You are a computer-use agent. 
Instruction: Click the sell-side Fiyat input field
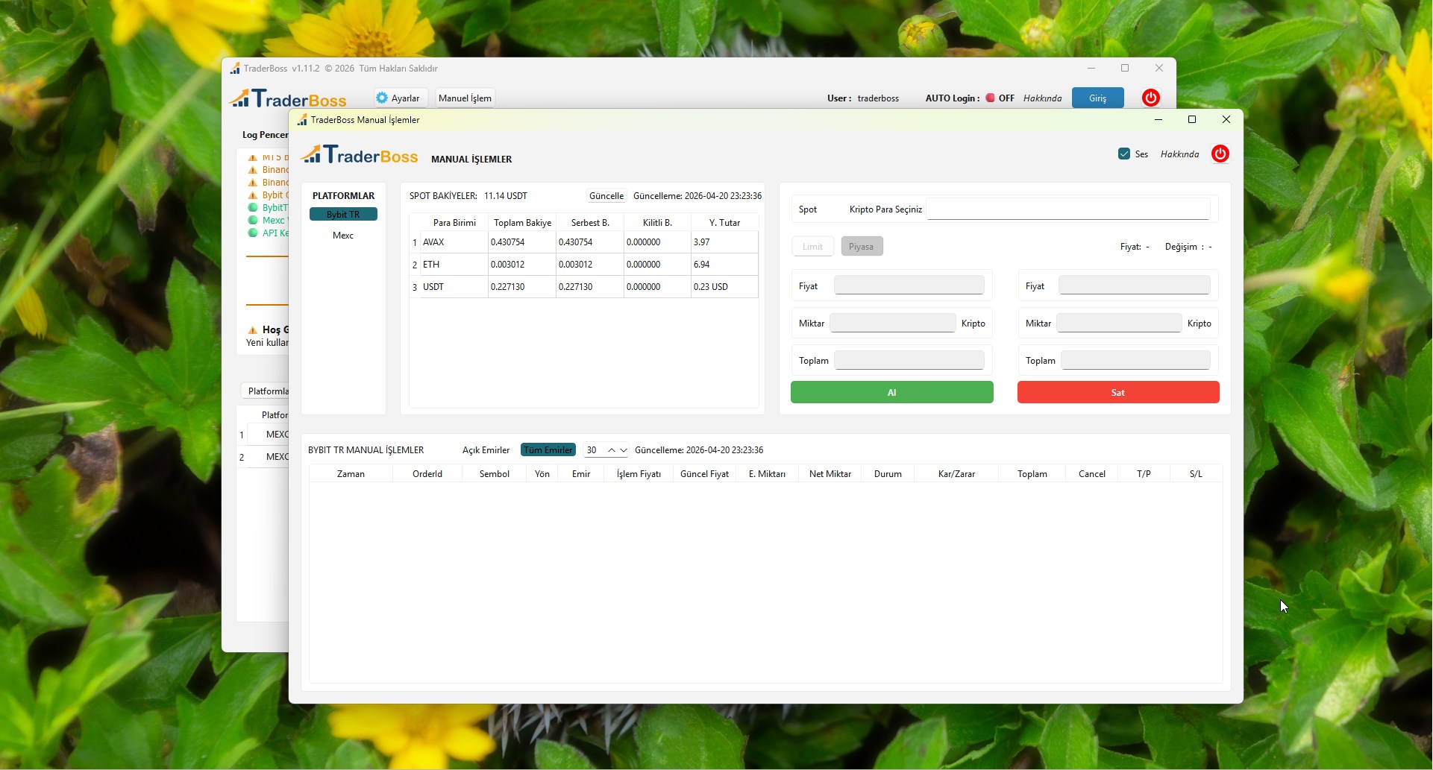pos(1134,285)
